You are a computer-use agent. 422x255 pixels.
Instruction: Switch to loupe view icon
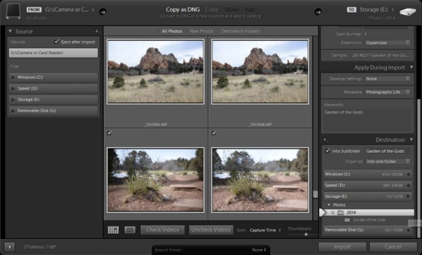(x=130, y=230)
